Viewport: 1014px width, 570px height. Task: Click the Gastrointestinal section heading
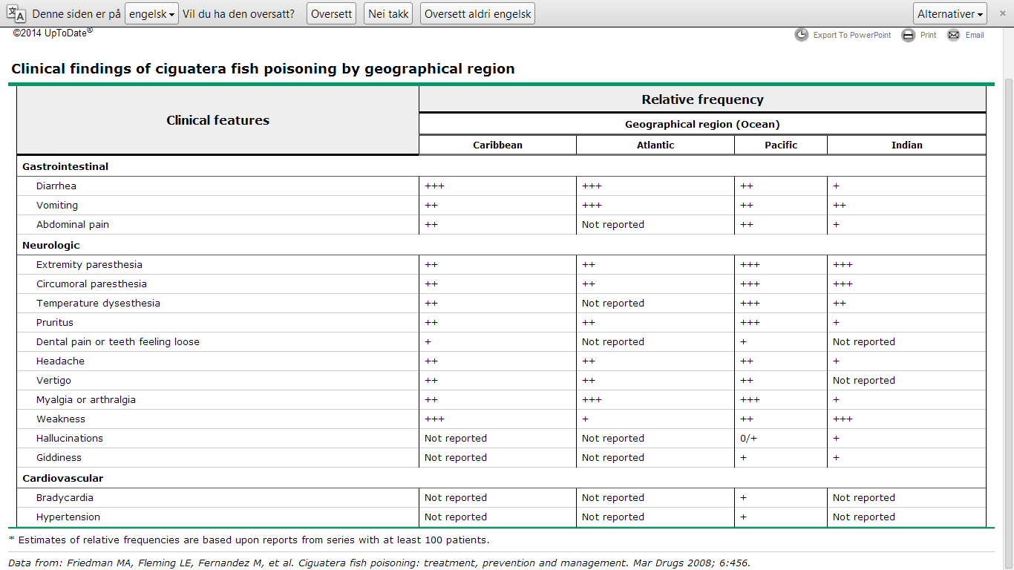point(65,166)
